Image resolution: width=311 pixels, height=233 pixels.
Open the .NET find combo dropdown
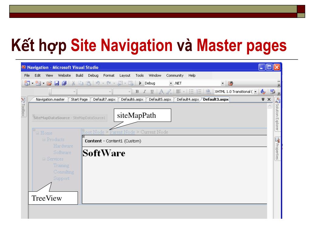tap(223, 83)
